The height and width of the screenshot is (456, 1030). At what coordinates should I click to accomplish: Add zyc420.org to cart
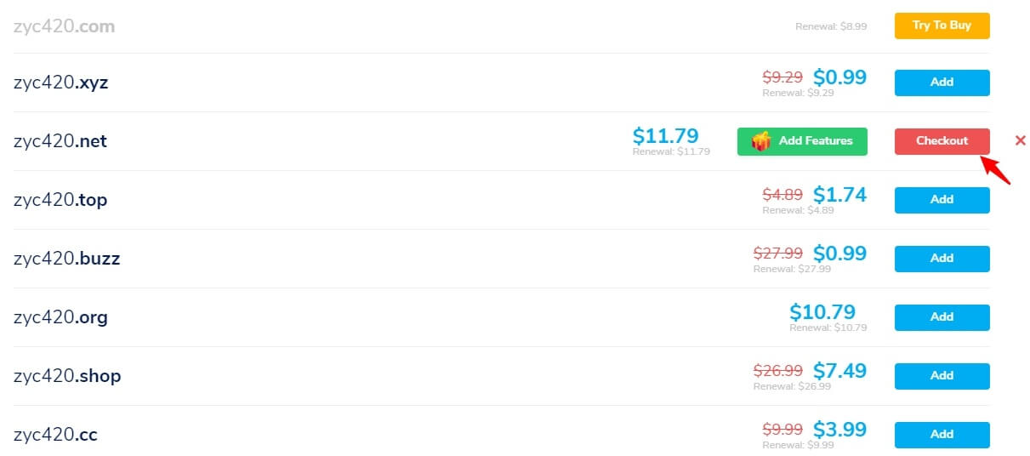click(942, 317)
